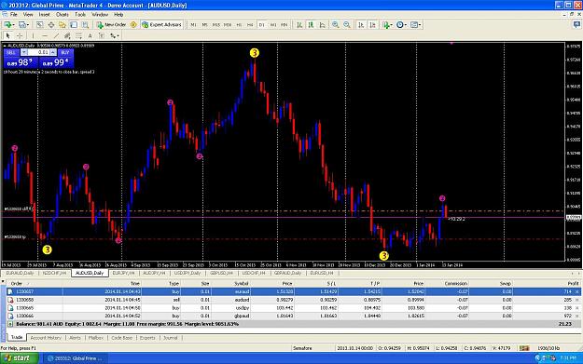Open the Window menu
583x364 pixels.
coord(100,15)
